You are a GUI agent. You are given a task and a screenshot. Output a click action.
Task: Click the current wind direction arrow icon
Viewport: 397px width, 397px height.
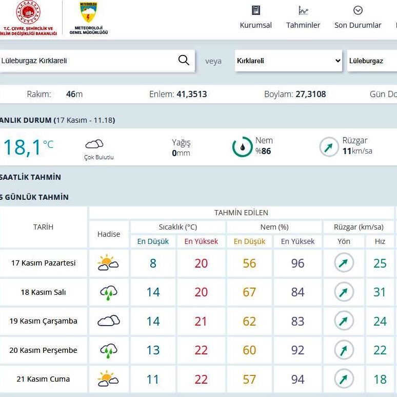pos(329,147)
